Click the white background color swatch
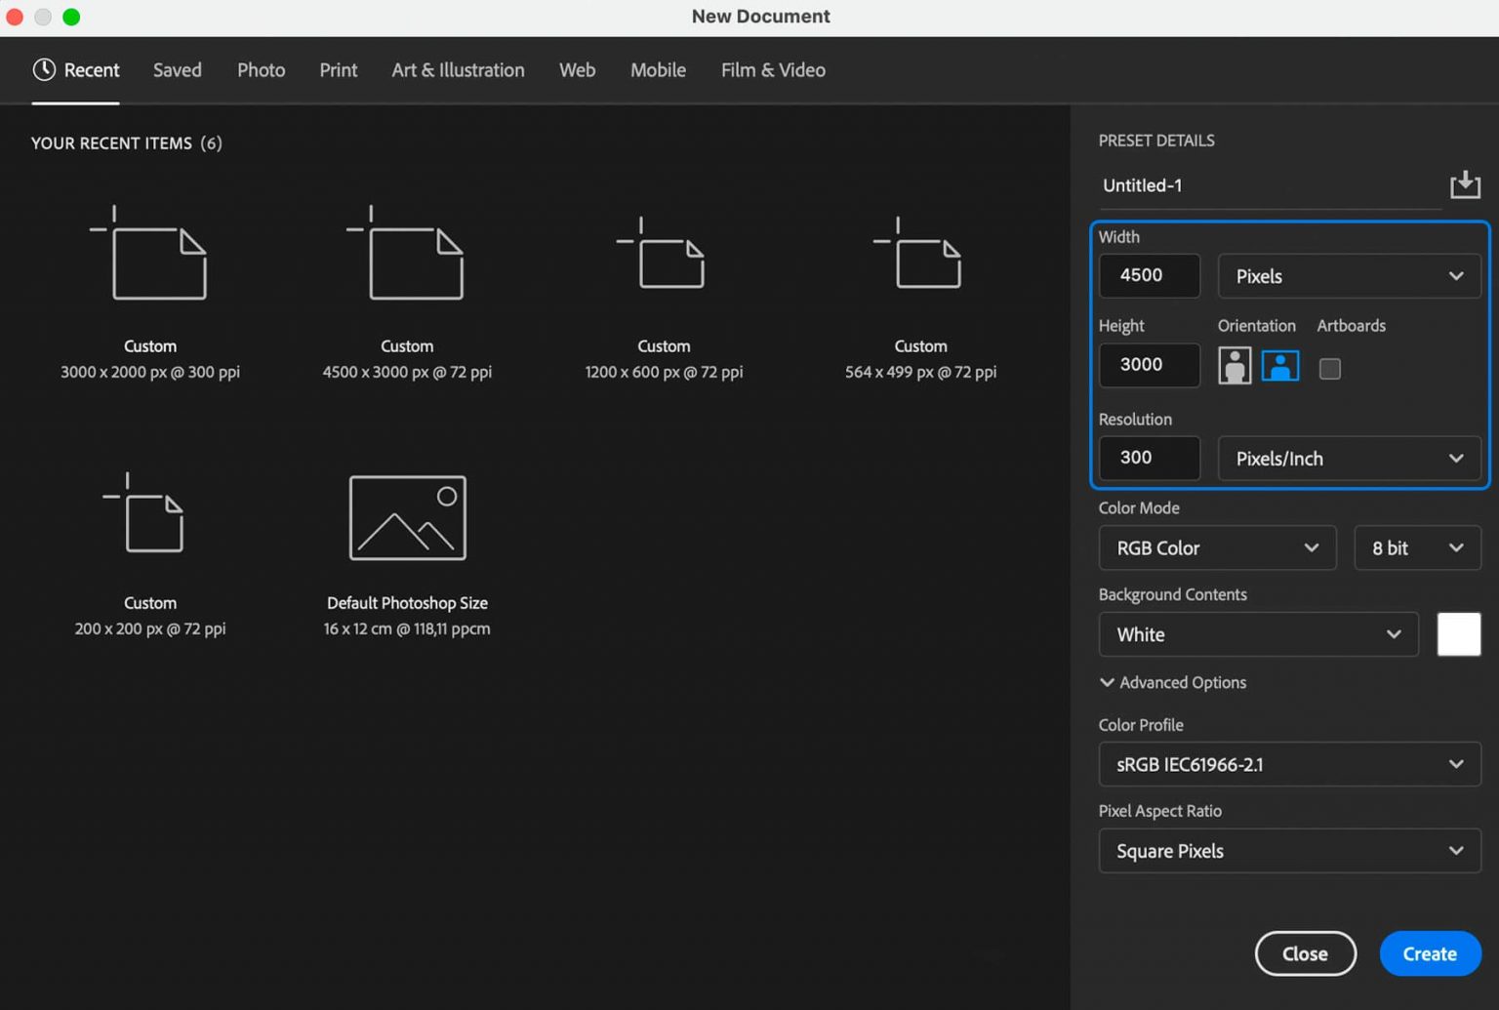The image size is (1499, 1010). (1458, 634)
